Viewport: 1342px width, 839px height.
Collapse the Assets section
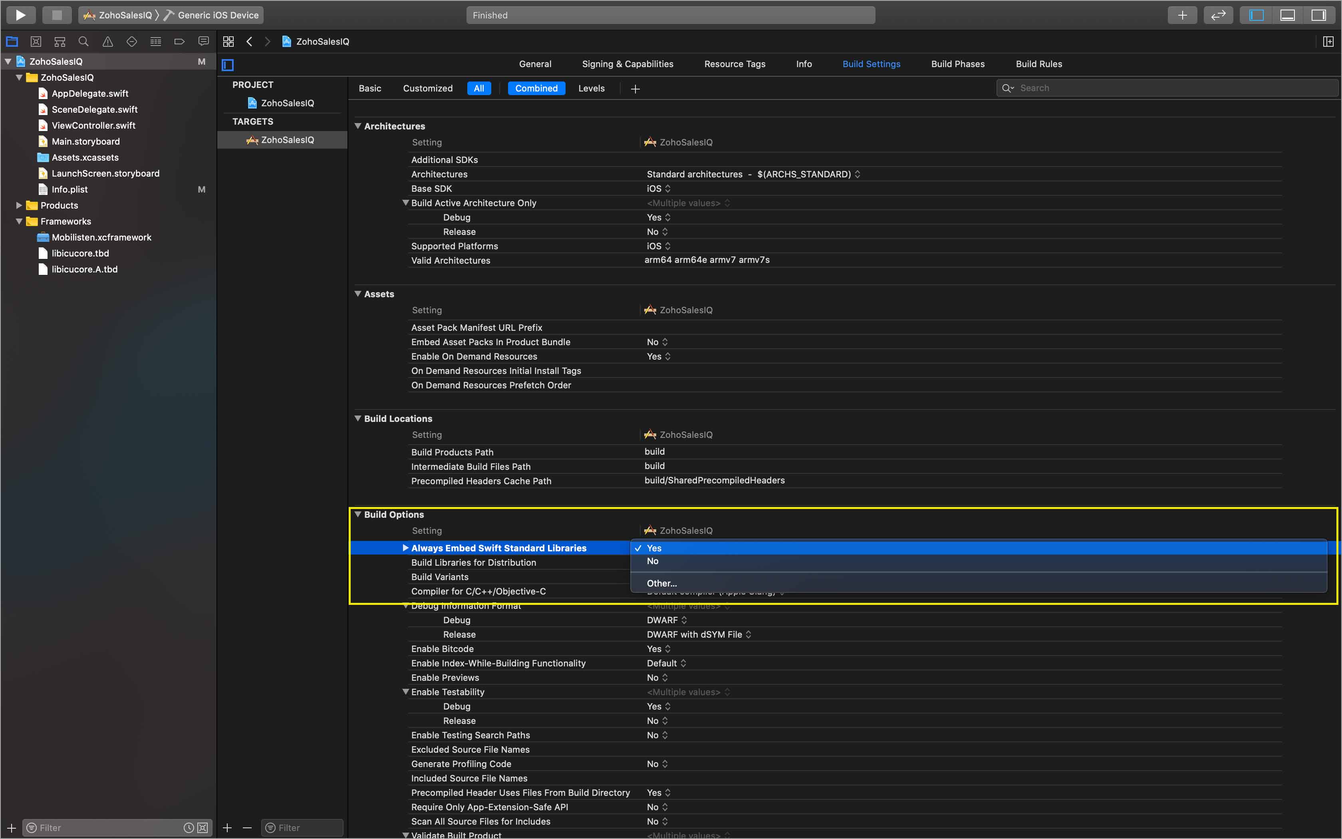(358, 294)
